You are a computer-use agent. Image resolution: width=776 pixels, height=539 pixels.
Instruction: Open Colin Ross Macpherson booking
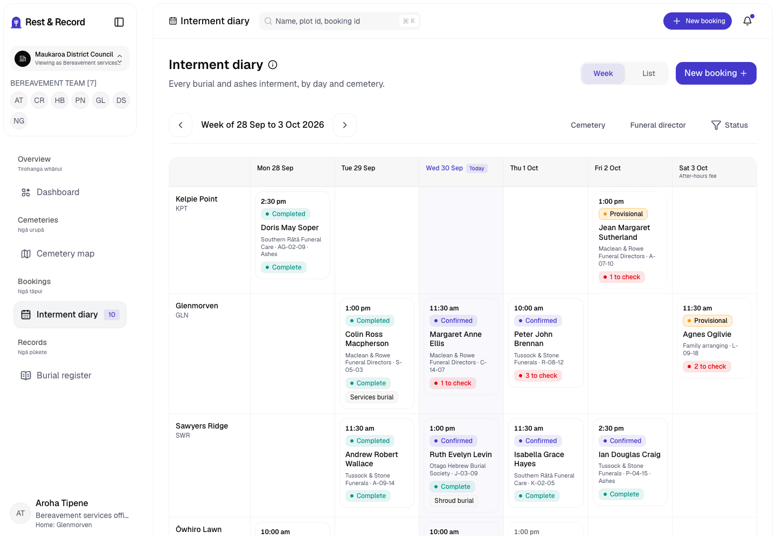coord(377,354)
